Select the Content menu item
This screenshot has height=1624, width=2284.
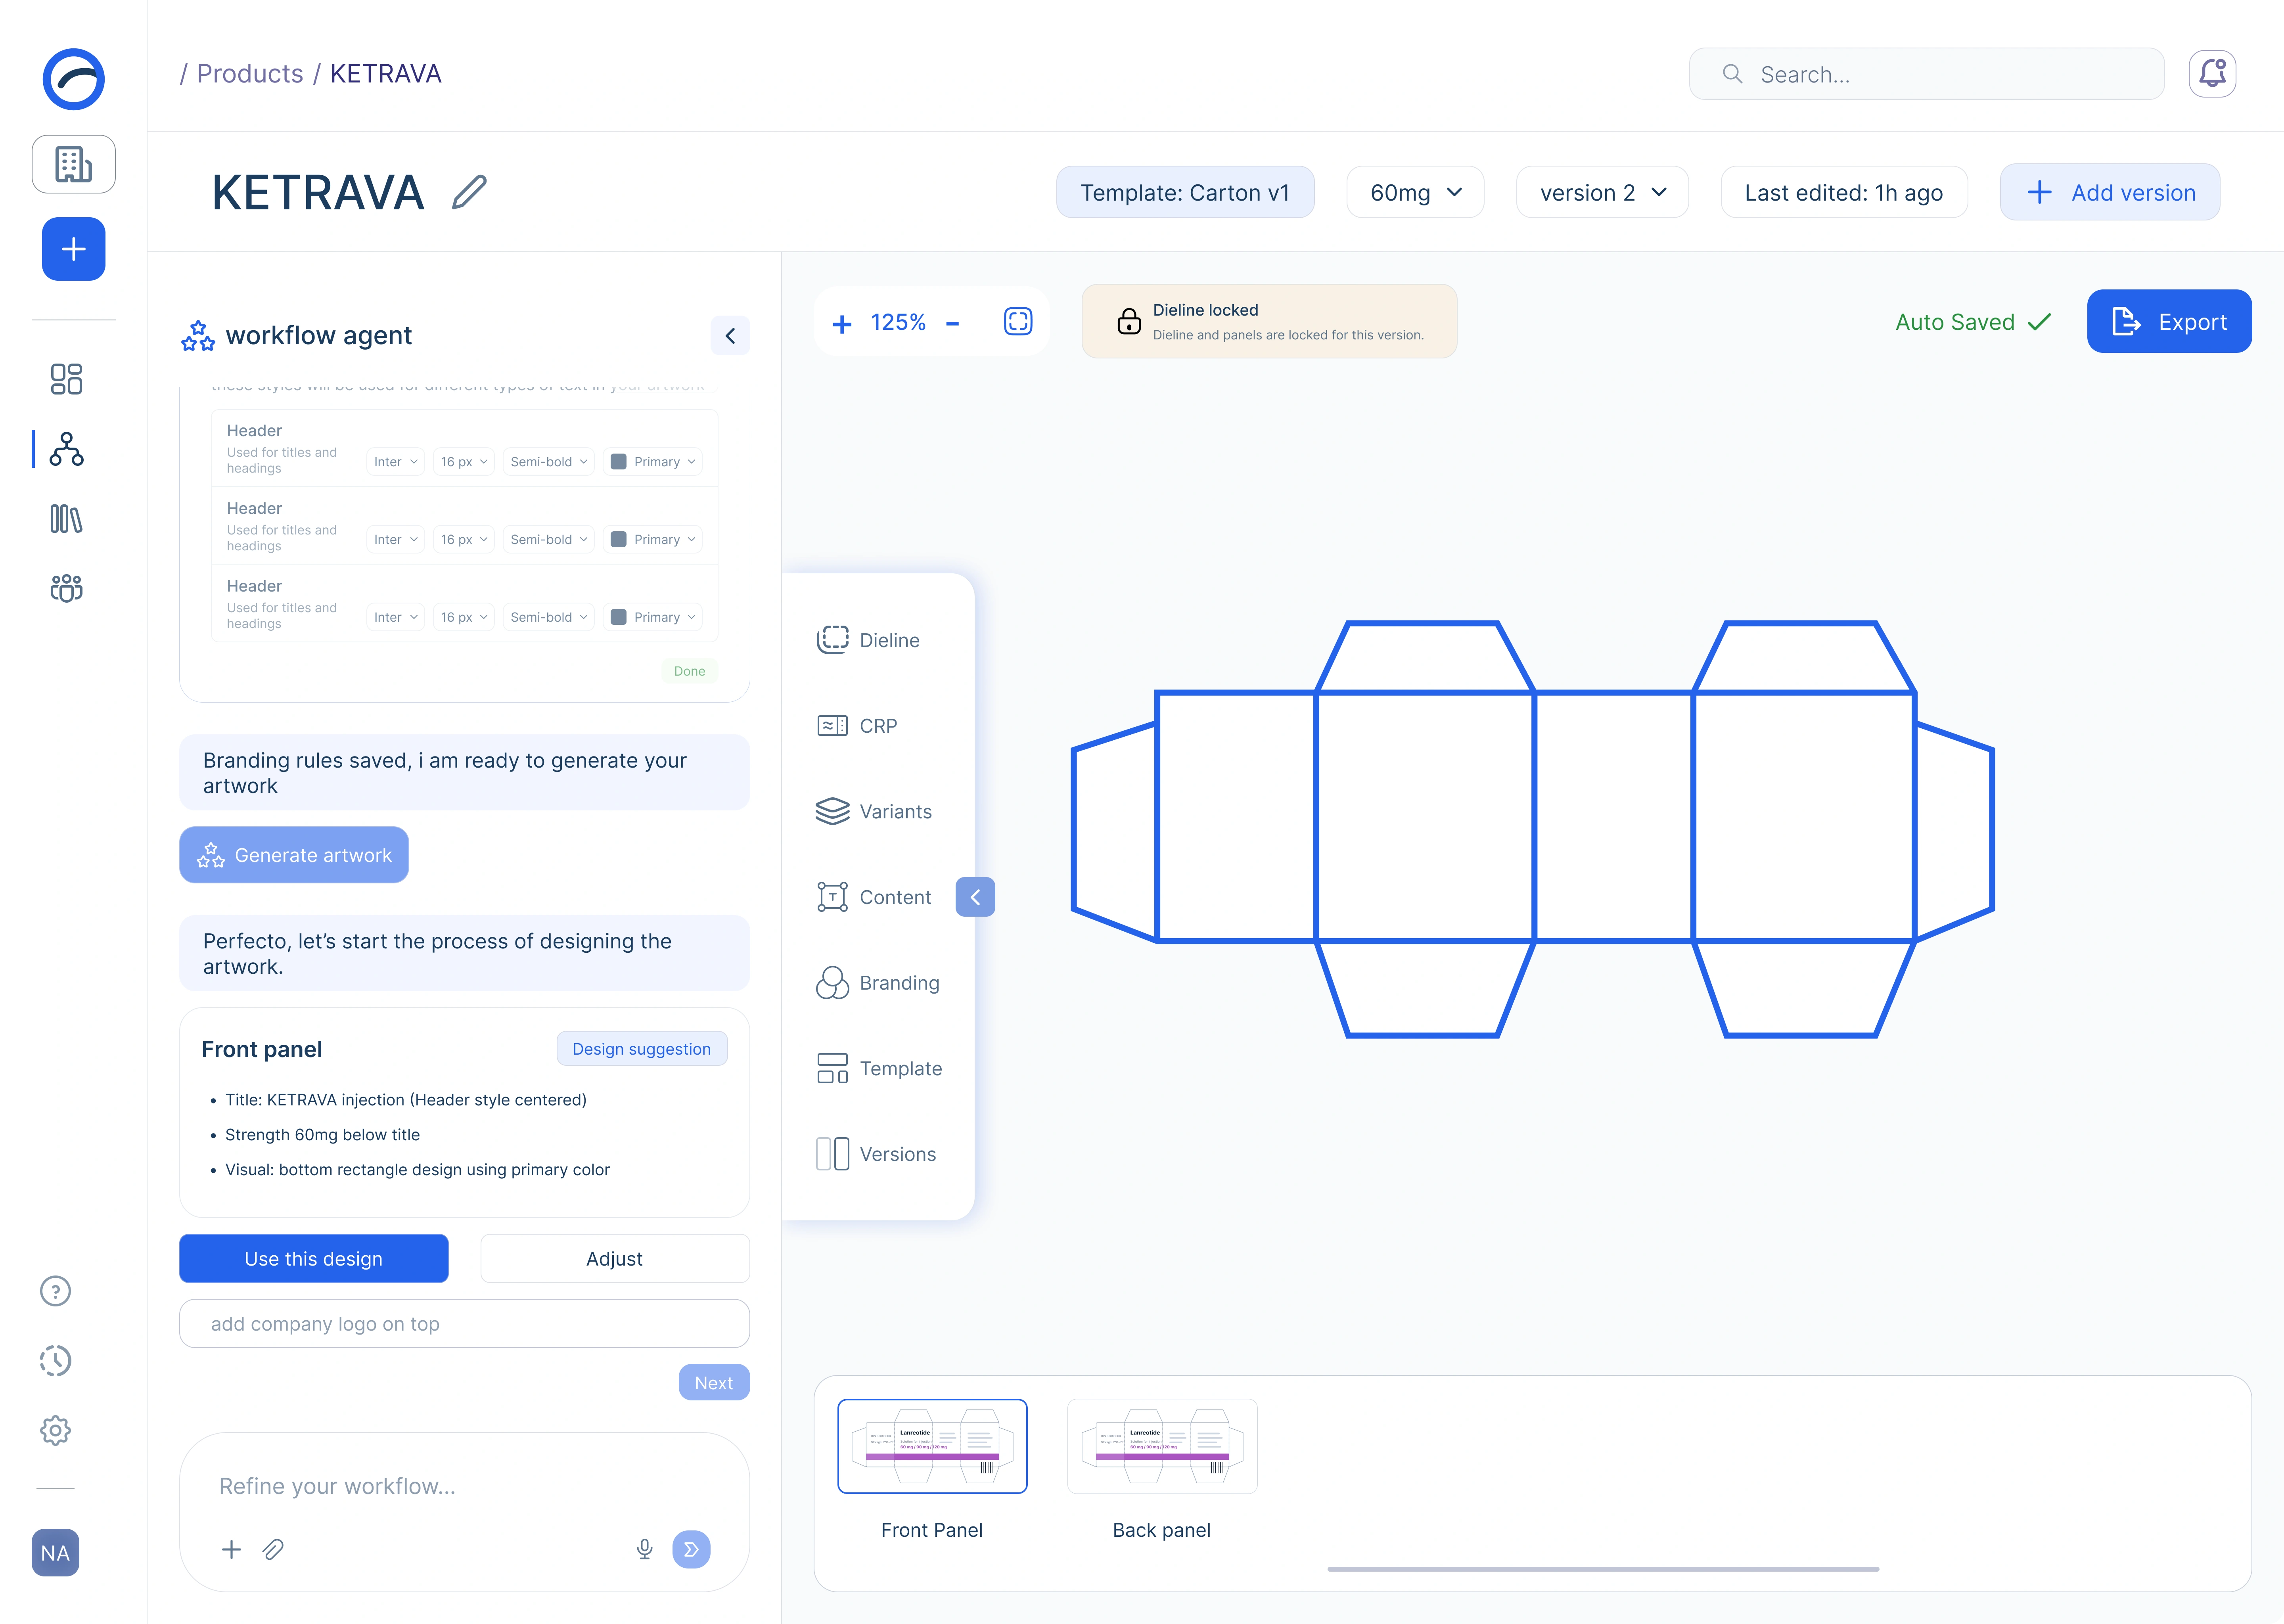[x=874, y=897]
